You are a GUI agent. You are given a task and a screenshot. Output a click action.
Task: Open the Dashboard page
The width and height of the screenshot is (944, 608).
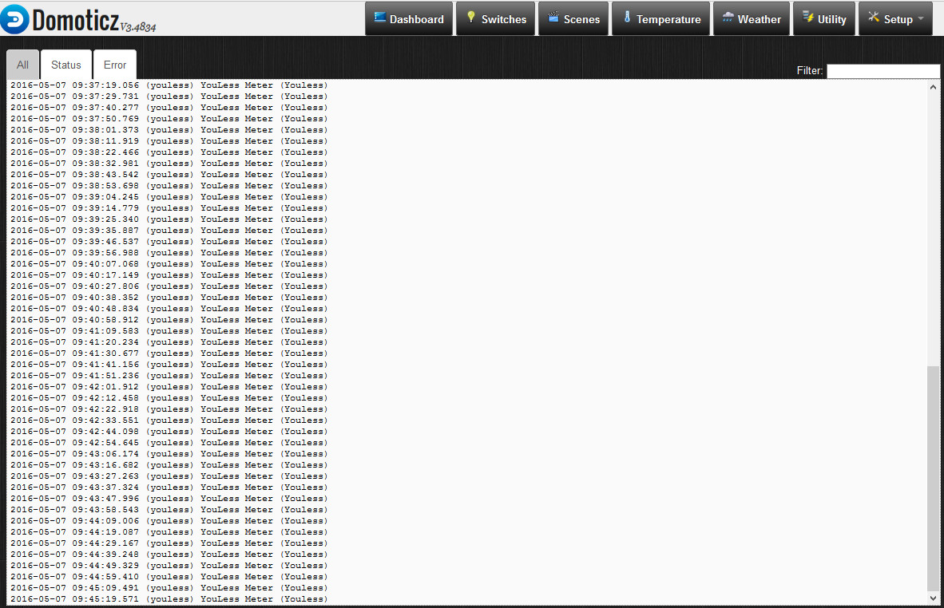click(x=409, y=18)
